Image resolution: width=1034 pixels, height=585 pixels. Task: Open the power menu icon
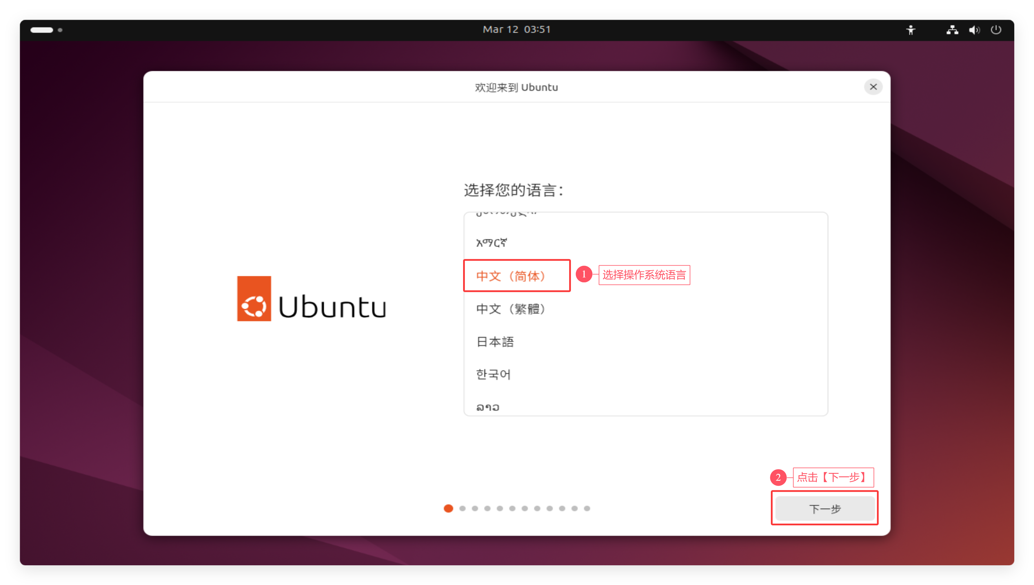tap(996, 30)
